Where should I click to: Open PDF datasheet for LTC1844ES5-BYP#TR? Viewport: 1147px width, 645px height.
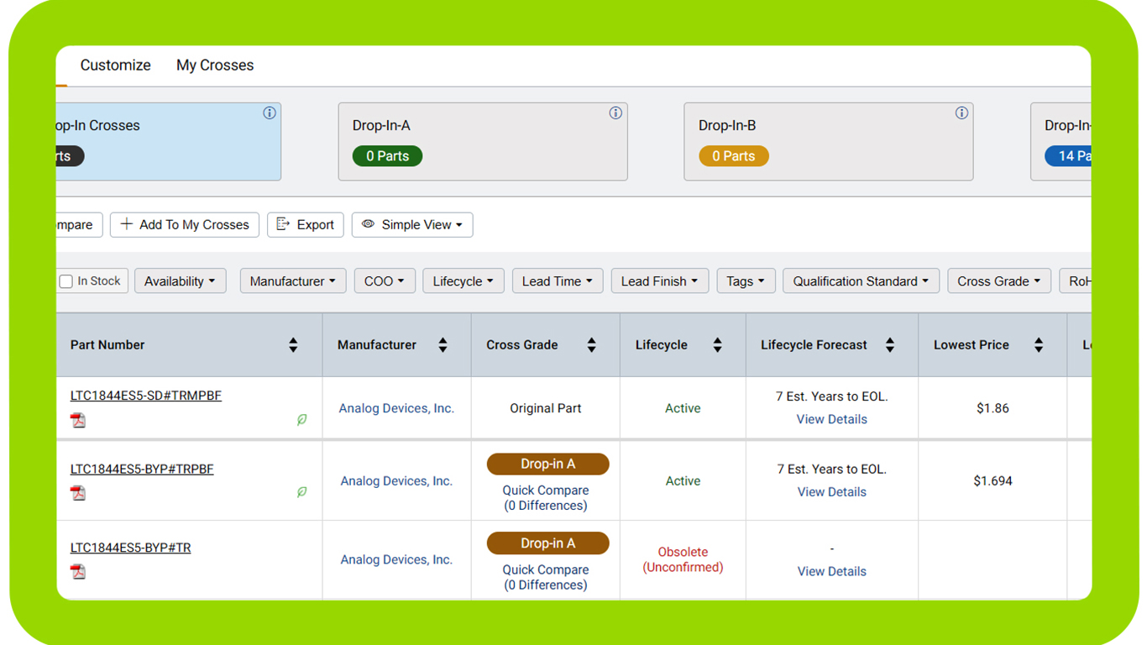click(x=78, y=572)
